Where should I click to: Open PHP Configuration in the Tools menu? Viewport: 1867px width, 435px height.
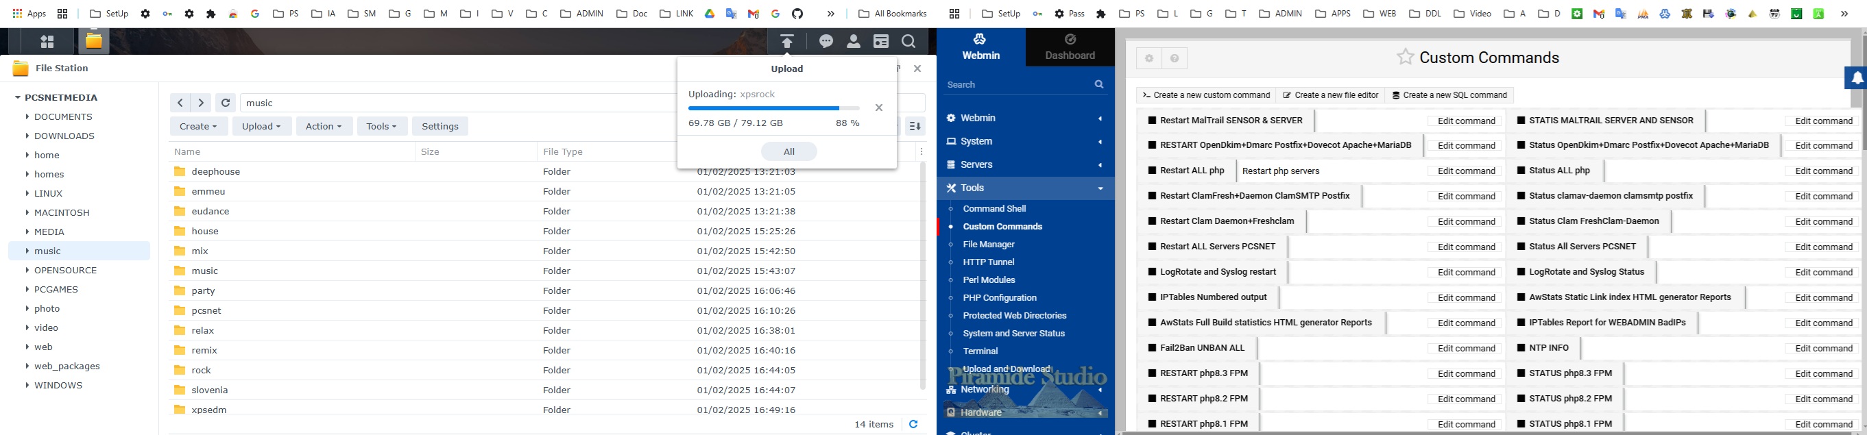click(x=1000, y=297)
